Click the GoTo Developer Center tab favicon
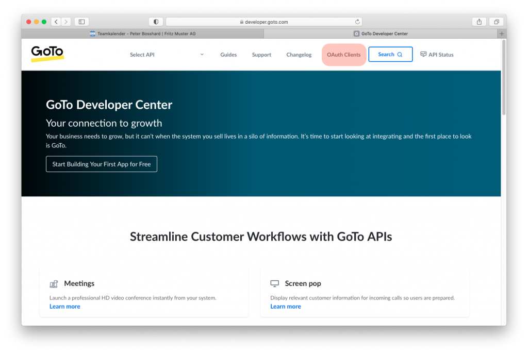Screen dimensions: 528x354 356,33
